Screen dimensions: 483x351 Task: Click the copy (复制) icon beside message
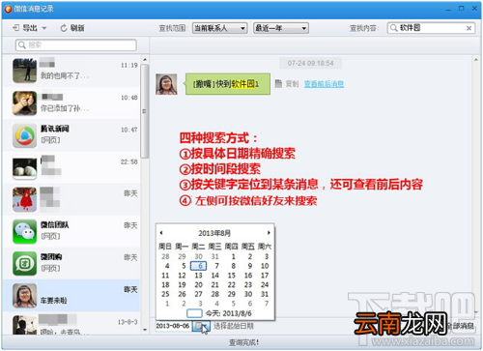(x=278, y=84)
